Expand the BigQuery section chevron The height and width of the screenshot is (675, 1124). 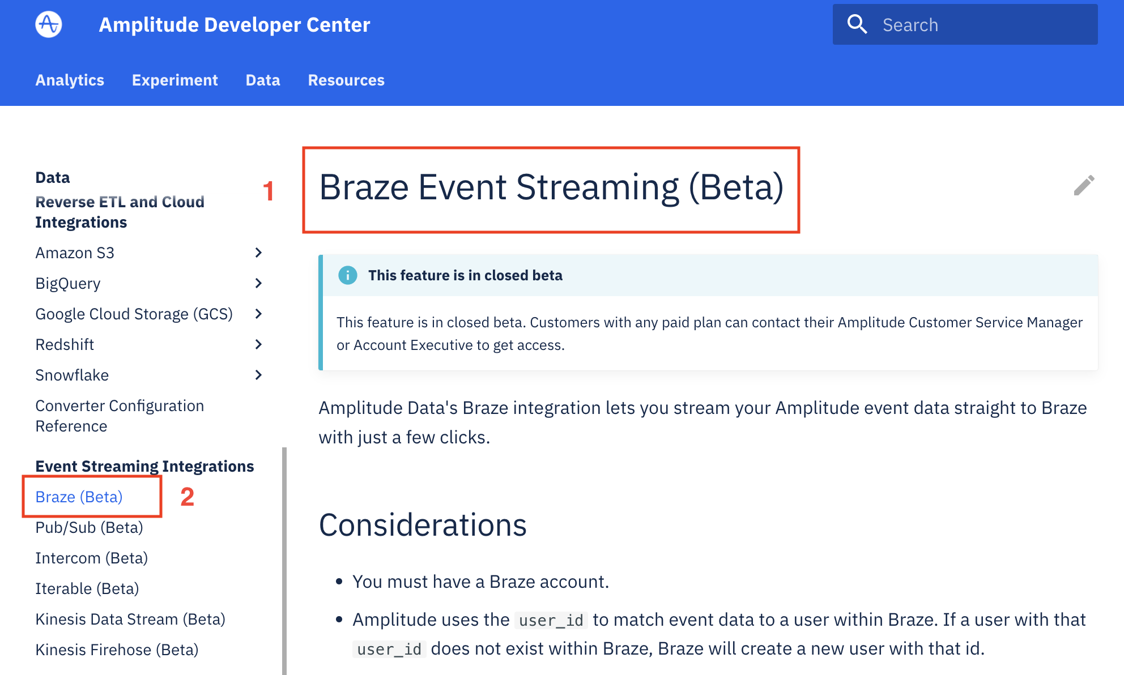pos(258,283)
